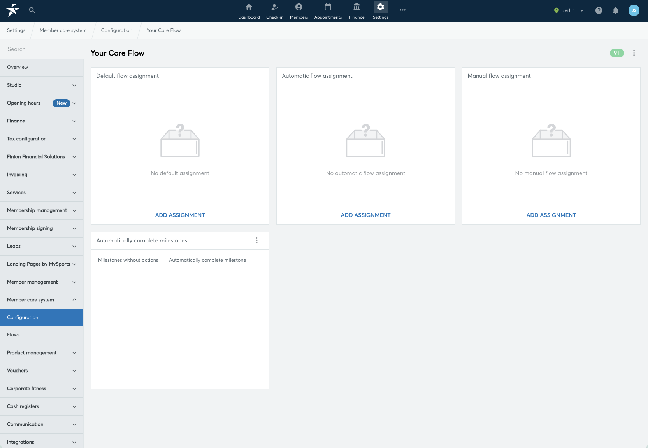Expand Product management section
648x448 pixels.
tap(42, 353)
